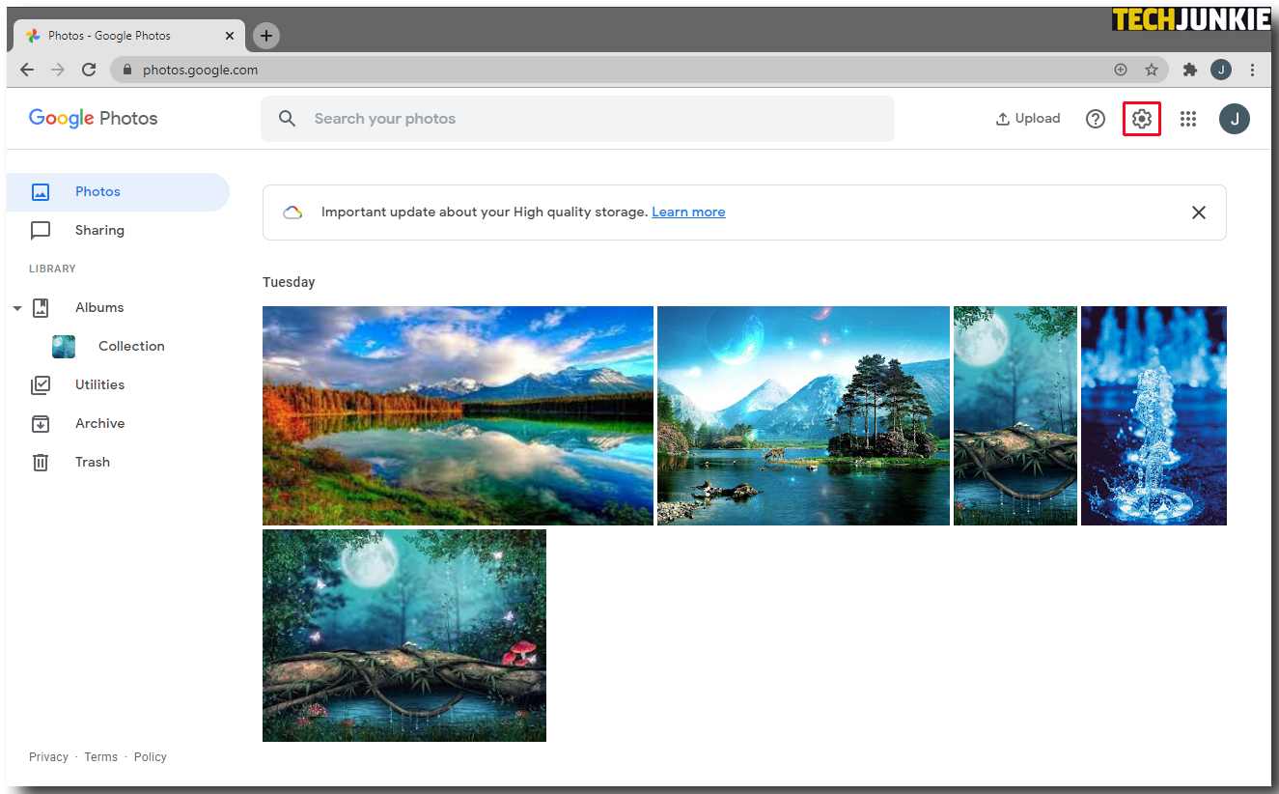Open the Archive section
The width and height of the screenshot is (1279, 794).
coord(99,423)
